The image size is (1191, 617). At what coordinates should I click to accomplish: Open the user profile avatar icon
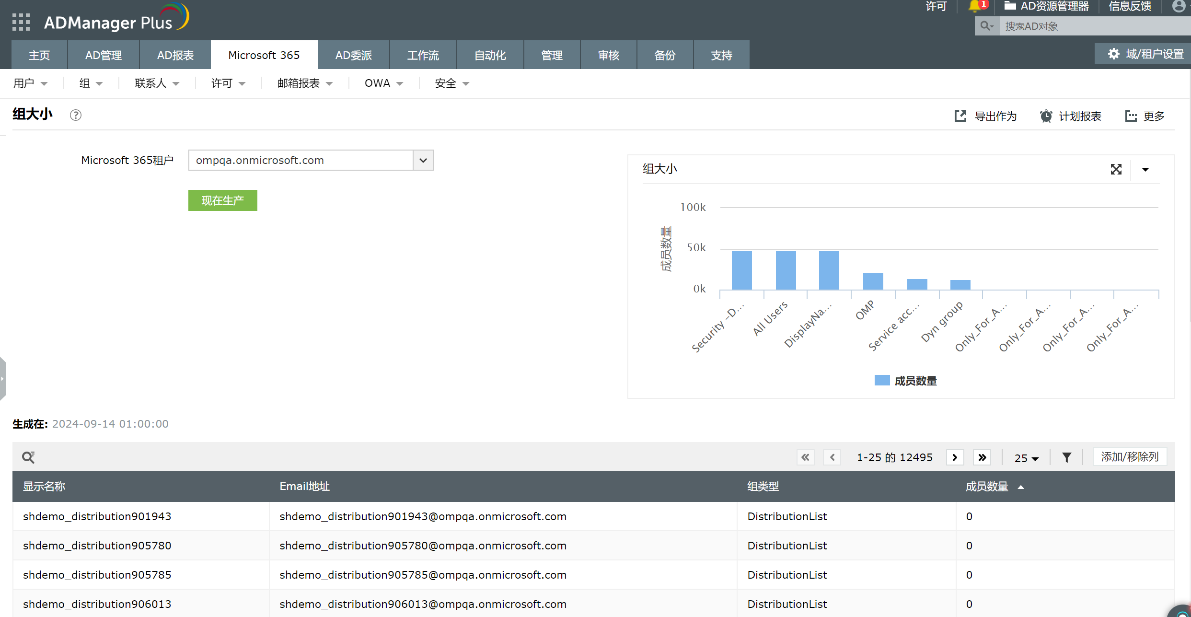pos(1179,6)
